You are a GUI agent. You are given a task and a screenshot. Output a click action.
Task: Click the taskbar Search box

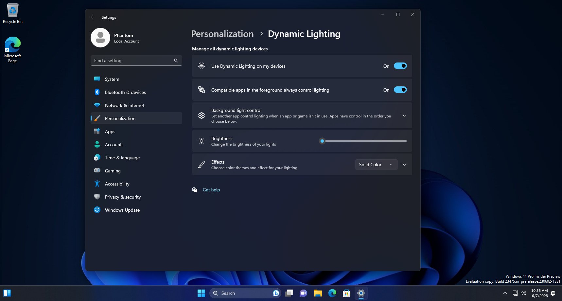click(x=245, y=293)
